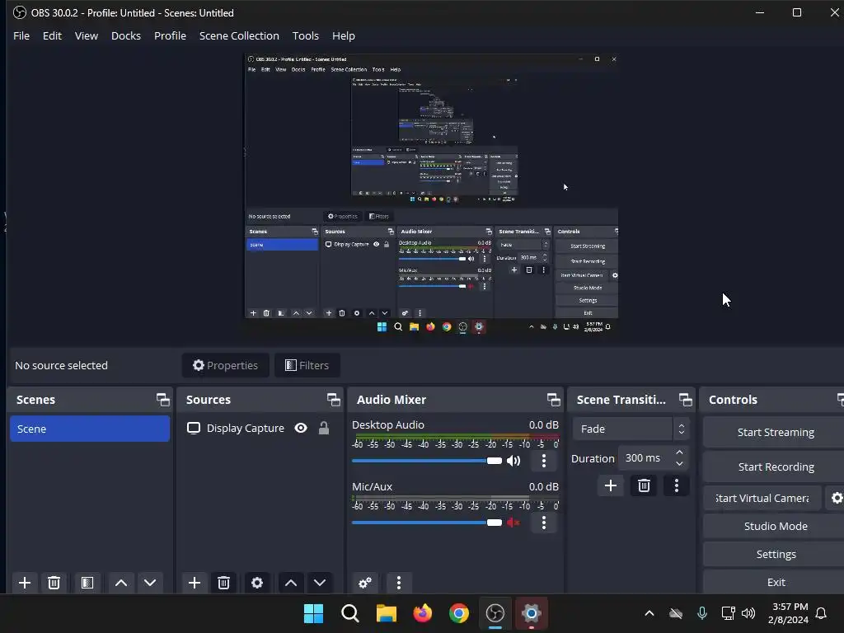
Task: Open Scene Collection menu
Action: (x=239, y=35)
